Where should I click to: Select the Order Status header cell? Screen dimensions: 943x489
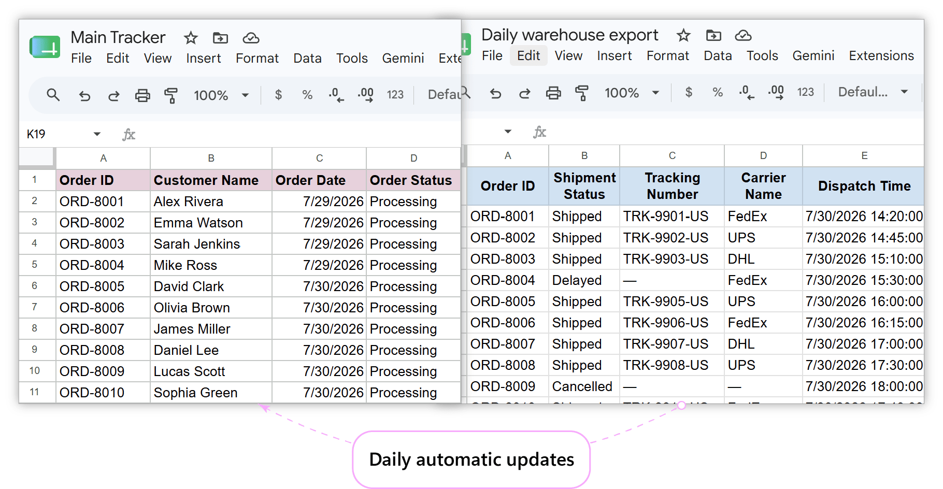pyautogui.click(x=413, y=180)
